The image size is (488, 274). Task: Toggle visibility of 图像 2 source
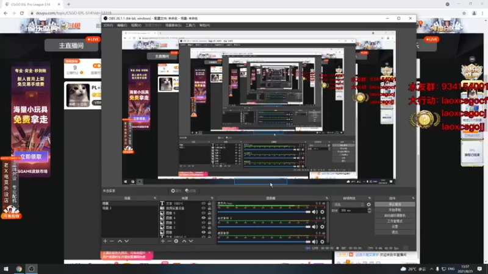[x=204, y=227]
